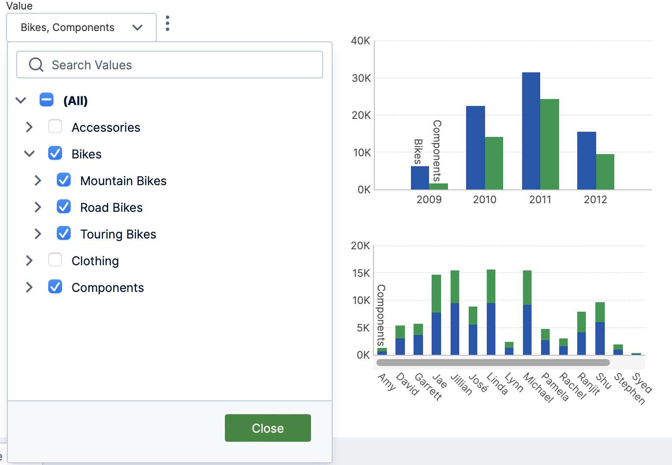Select the Touring Bikes tree label
Viewport: 672px width, 465px height.
118,234
